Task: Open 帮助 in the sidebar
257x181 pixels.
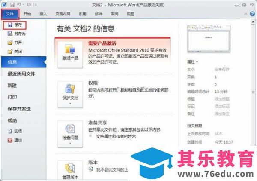Action: coord(12,120)
